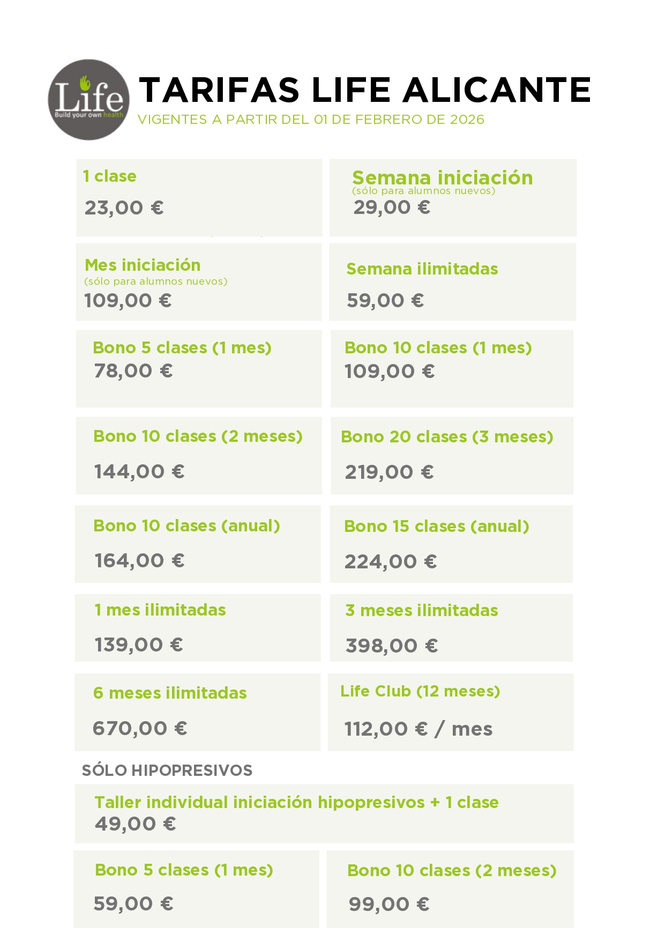Choose Bono 10 clases (1 mes) 109,00 €

pyautogui.click(x=452, y=369)
